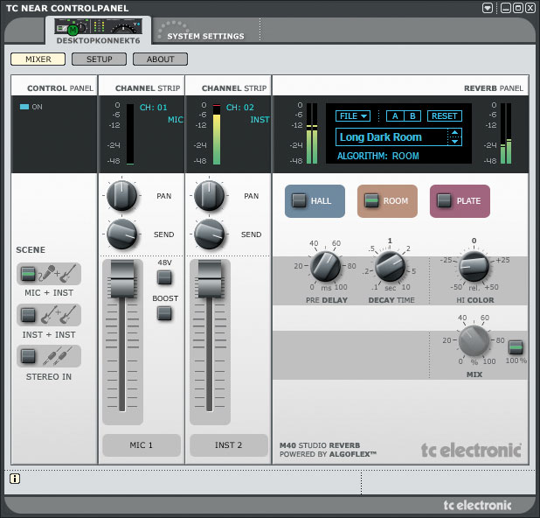Toggle the 100% mix switch
This screenshot has height=518, width=540.
tap(516, 346)
